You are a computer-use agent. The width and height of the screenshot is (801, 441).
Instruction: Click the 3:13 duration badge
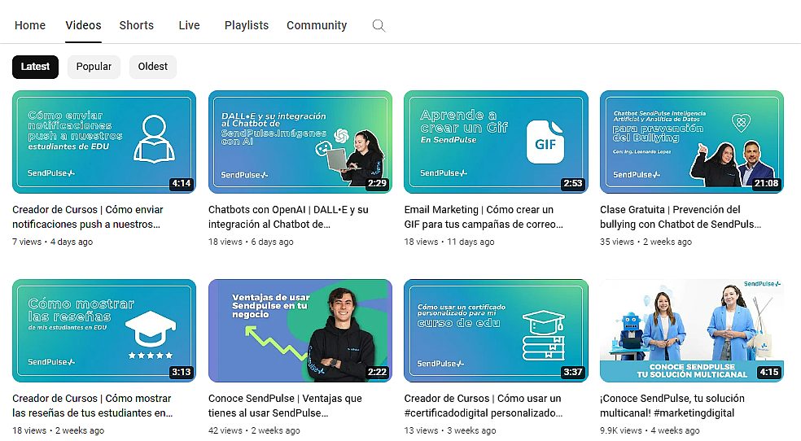point(182,372)
